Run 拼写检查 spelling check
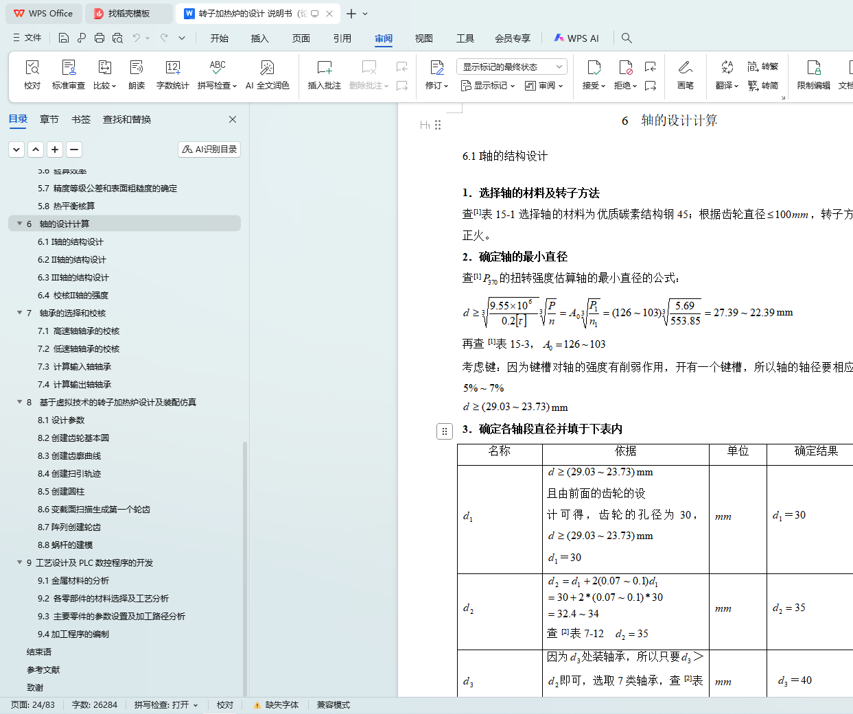The image size is (853, 714). pos(218,75)
